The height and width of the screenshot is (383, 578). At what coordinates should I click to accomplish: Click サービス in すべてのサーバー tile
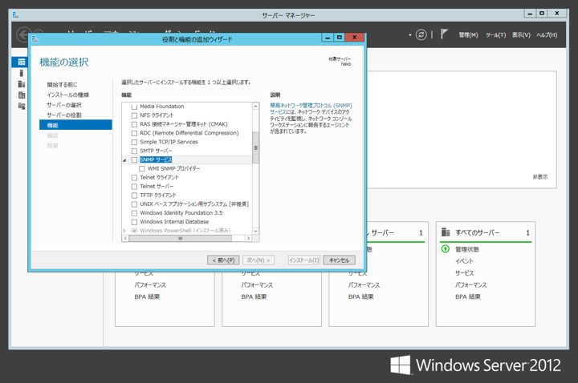(x=465, y=273)
